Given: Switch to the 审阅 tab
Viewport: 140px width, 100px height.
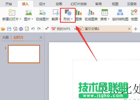Looking at the screenshot, I should point(98,4).
